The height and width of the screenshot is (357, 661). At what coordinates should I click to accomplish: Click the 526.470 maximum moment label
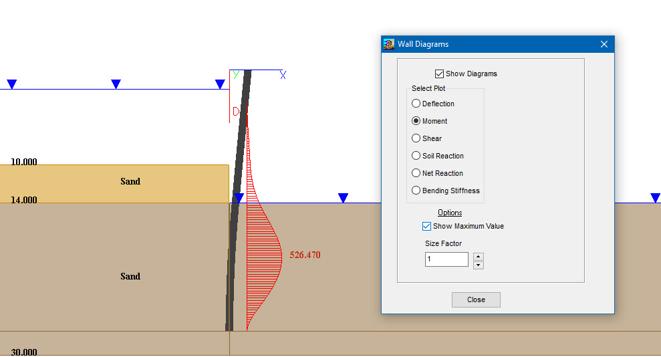click(x=307, y=255)
